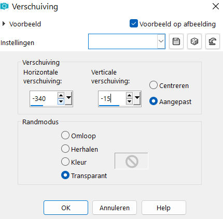Image resolution: width=223 pixels, height=219 pixels.
Task: Open vertical offset slider dropdown arrow
Action: pos(137,98)
